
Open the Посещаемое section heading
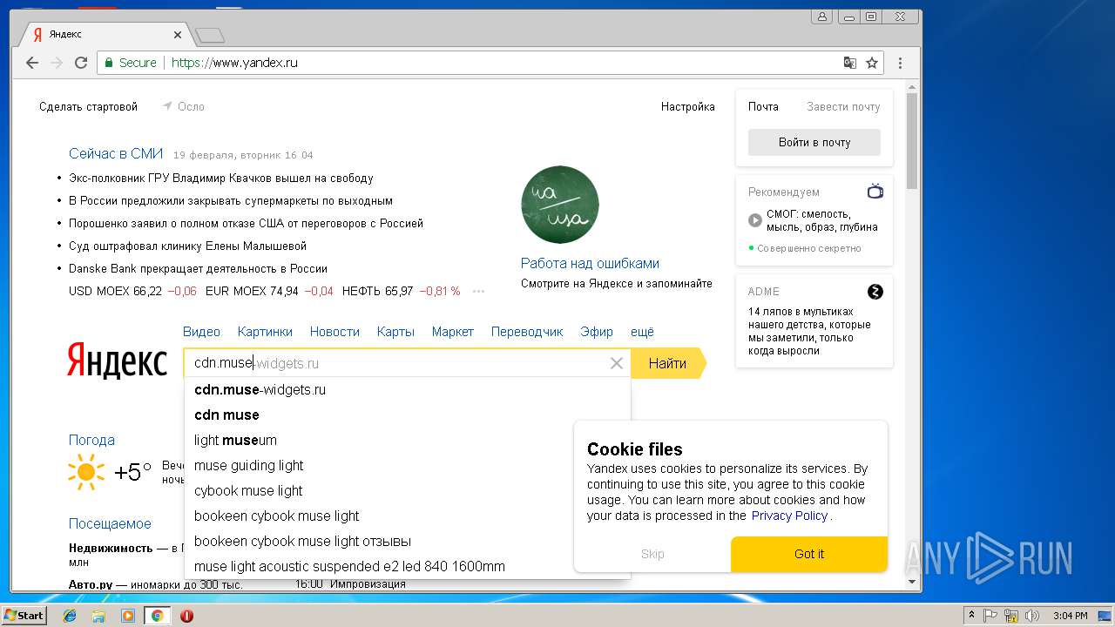point(110,523)
